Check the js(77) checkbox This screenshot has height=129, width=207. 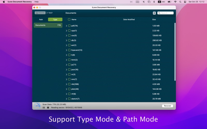(69, 65)
